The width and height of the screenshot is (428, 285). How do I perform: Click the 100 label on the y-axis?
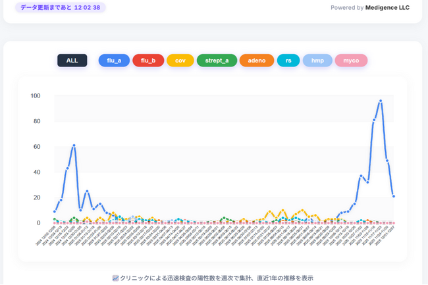pos(36,96)
